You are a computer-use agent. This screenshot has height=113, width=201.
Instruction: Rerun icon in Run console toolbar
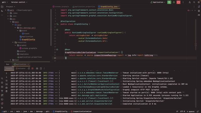click(29, 68)
